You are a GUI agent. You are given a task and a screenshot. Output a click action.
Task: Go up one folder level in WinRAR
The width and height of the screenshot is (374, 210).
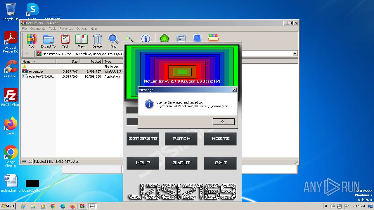pos(27,54)
